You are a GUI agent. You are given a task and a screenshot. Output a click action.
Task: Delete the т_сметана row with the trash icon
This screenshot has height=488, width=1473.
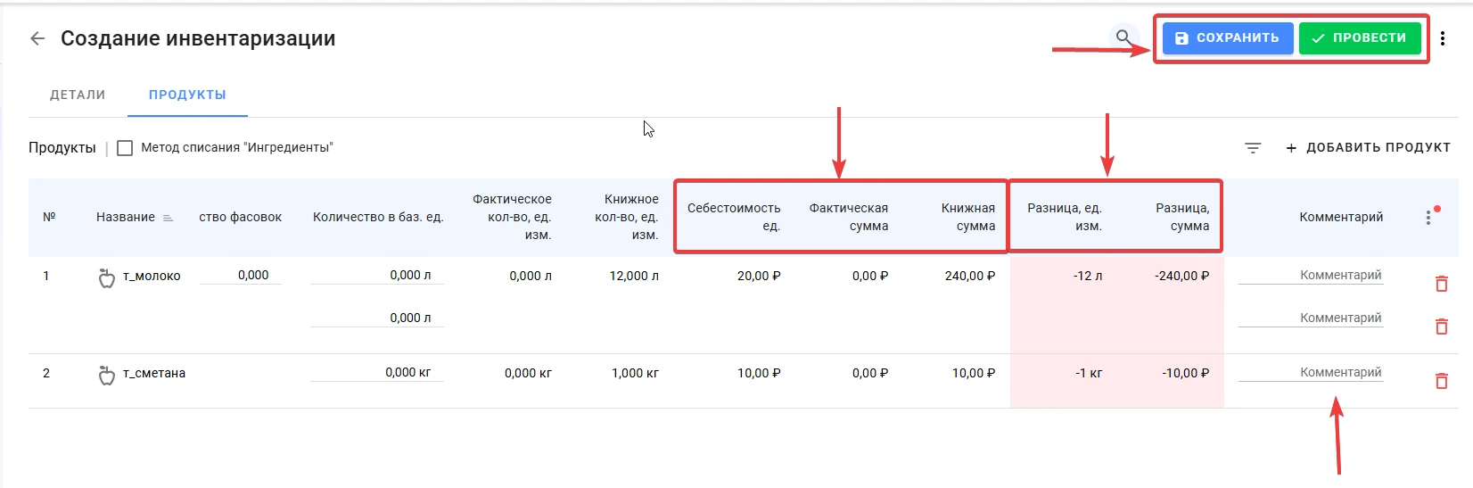pyautogui.click(x=1441, y=381)
